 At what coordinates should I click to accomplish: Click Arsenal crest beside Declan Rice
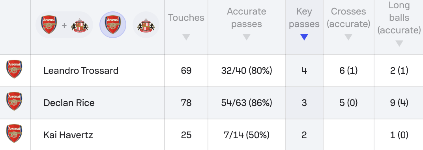14,101
